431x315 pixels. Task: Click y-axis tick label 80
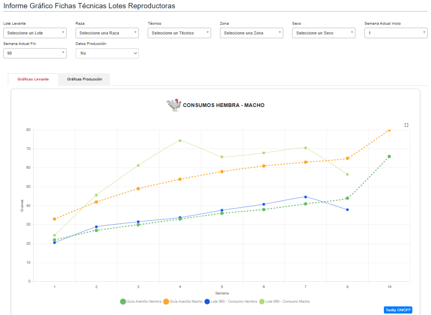click(28, 130)
